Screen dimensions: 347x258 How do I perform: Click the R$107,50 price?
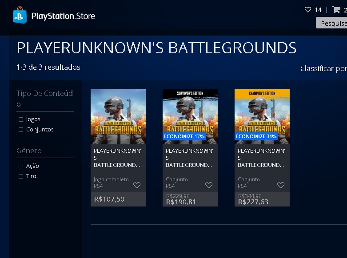click(109, 199)
